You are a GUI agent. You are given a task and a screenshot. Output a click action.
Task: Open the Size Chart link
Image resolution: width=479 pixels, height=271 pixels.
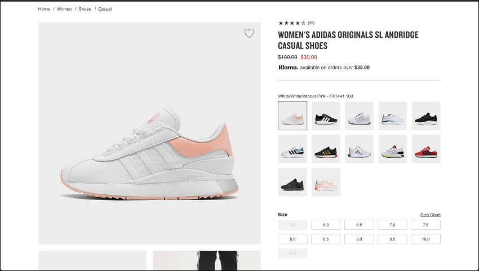(431, 215)
